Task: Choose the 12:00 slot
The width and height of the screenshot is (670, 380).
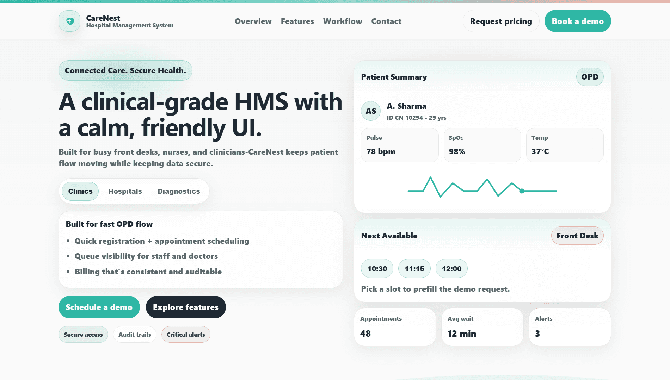Action: click(x=451, y=268)
